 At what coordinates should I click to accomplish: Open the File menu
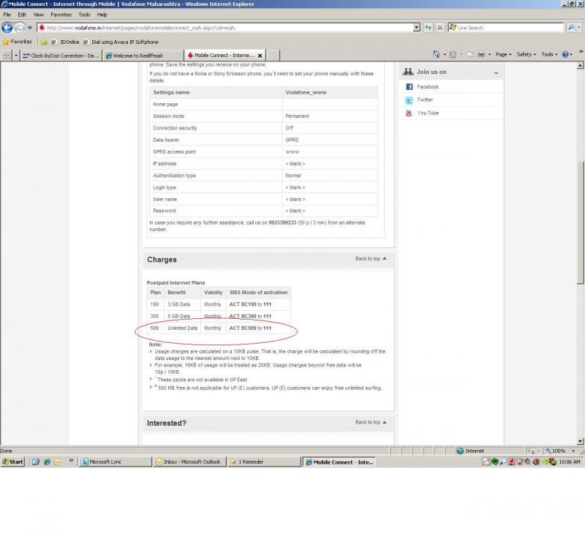[7, 15]
